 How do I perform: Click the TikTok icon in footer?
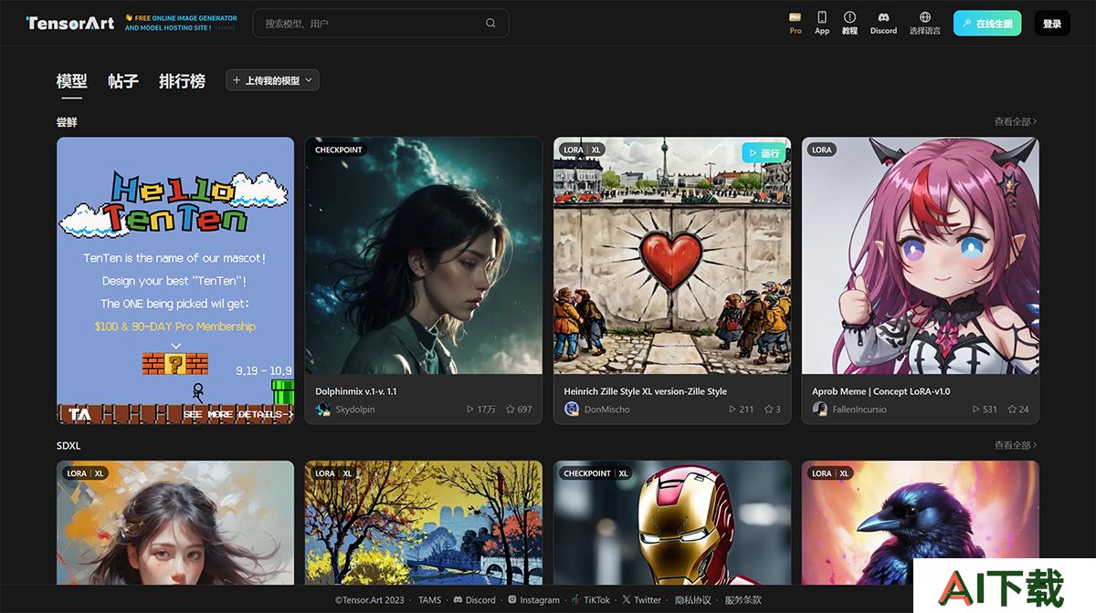[x=576, y=599]
